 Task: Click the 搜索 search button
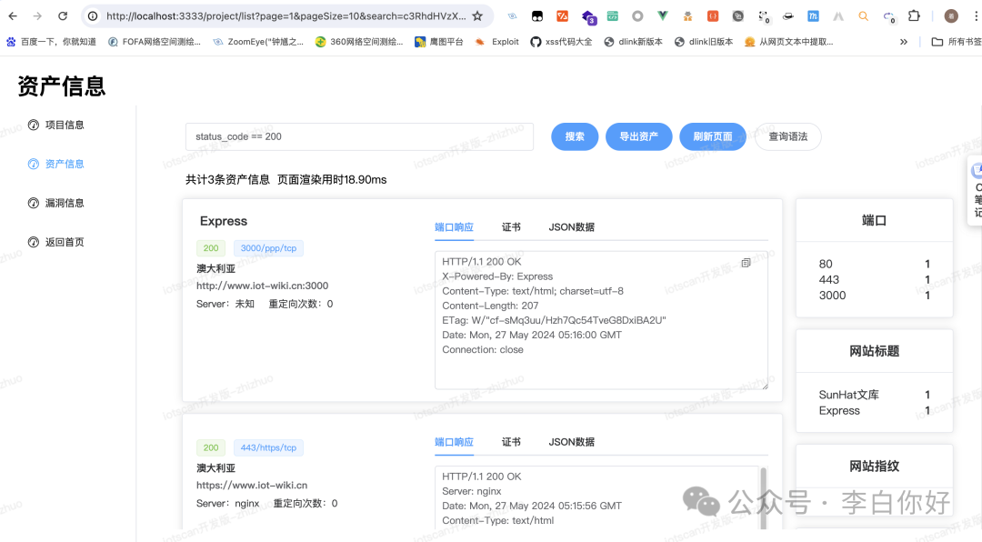pos(574,135)
